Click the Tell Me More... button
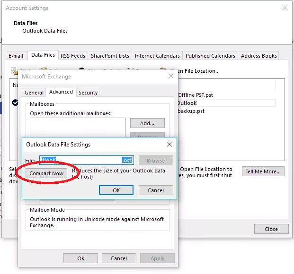The image size is (294, 274). tap(263, 171)
